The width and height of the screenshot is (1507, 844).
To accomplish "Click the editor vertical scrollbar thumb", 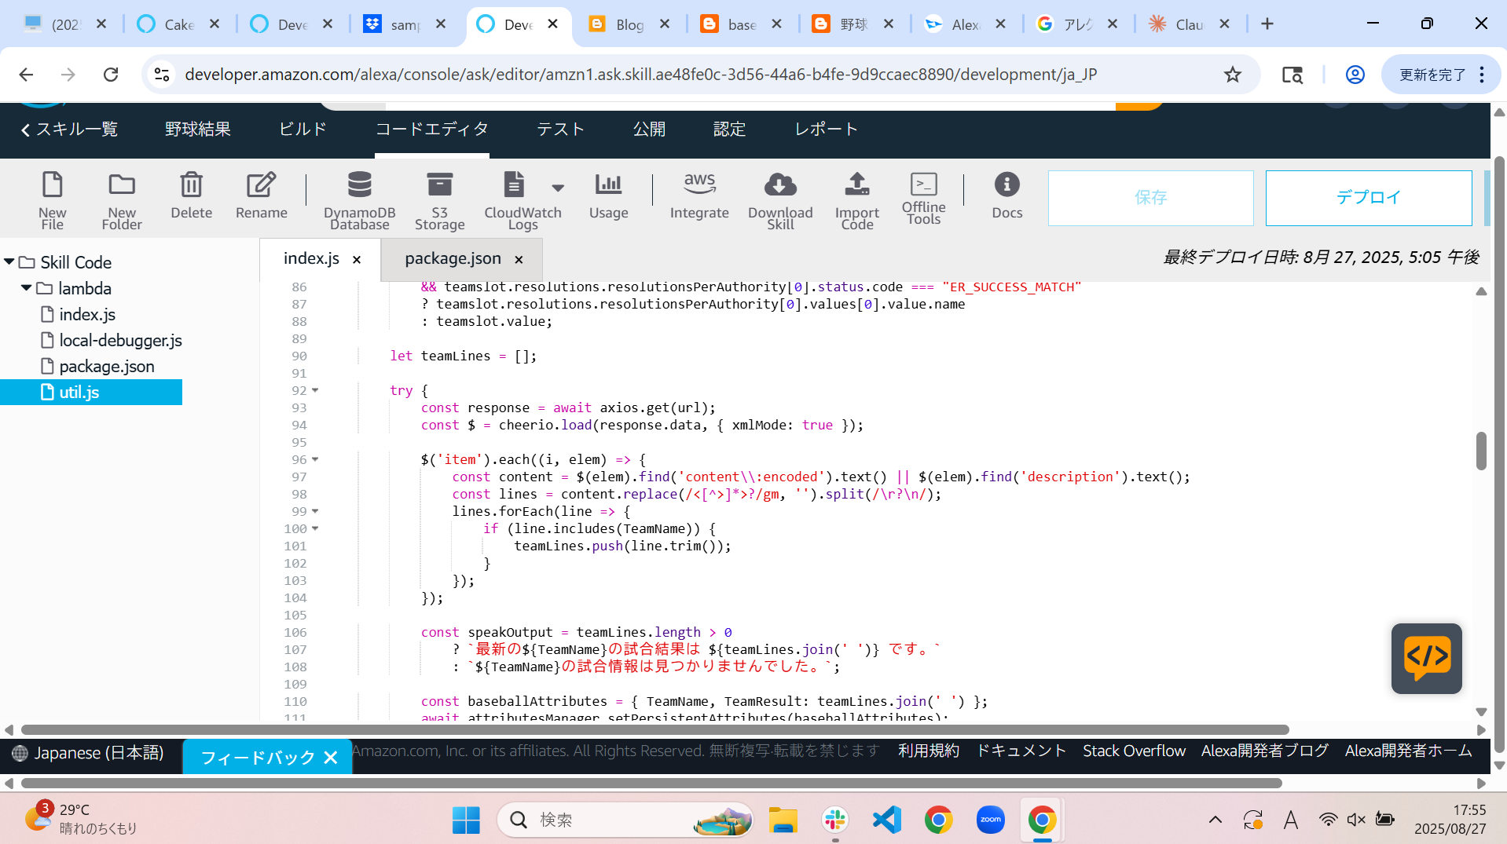I will coord(1480,451).
